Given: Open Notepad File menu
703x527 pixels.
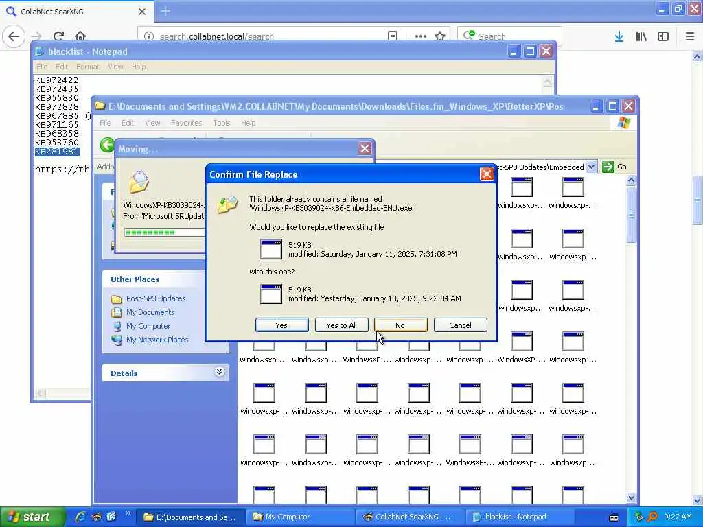Looking at the screenshot, I should (42, 67).
